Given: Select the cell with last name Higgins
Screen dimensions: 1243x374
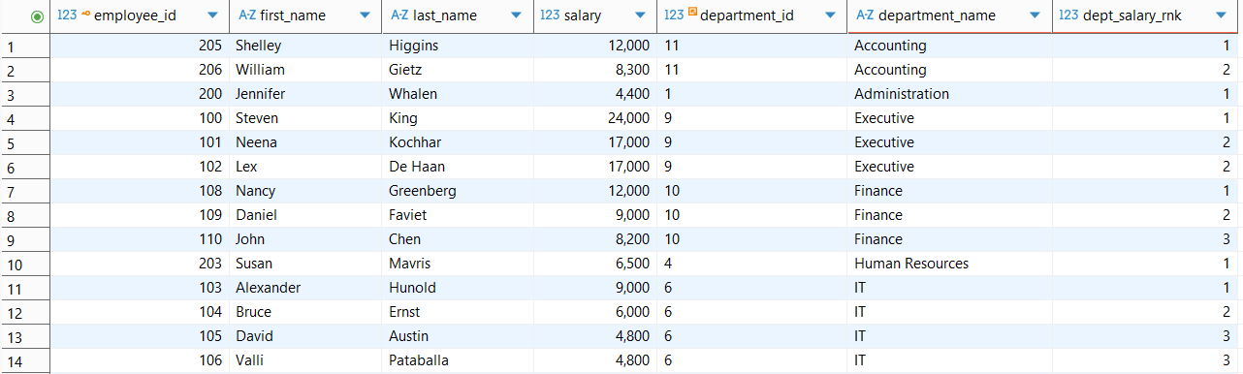Looking at the screenshot, I should tap(457, 46).
